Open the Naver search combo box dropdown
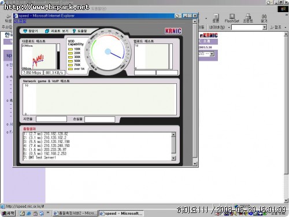Viewport: 289px width, 217px height. click(265, 27)
